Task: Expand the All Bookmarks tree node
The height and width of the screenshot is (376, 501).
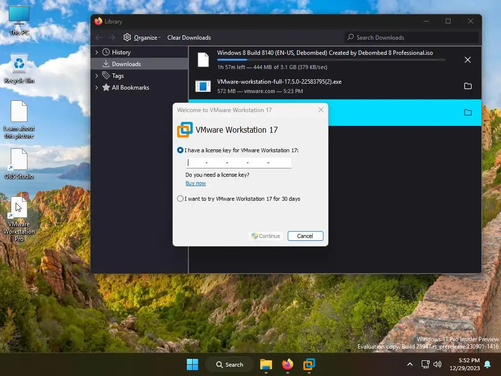Action: [96, 88]
